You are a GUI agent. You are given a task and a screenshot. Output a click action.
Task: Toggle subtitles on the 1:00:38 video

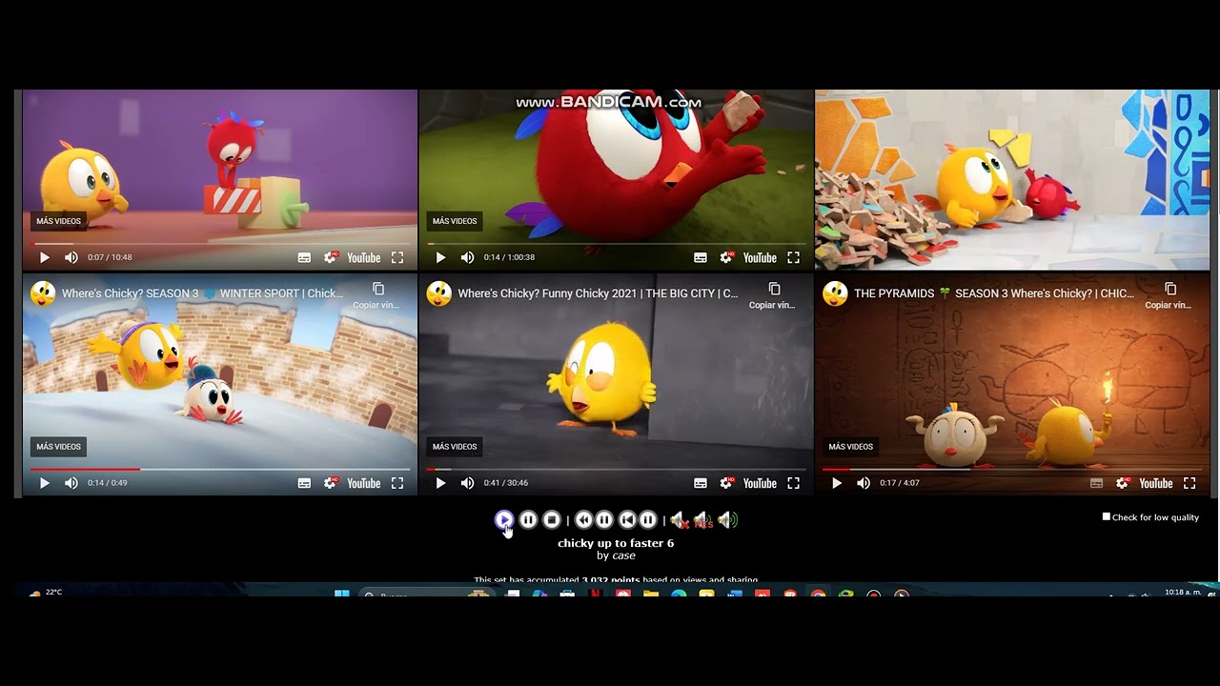click(x=701, y=257)
